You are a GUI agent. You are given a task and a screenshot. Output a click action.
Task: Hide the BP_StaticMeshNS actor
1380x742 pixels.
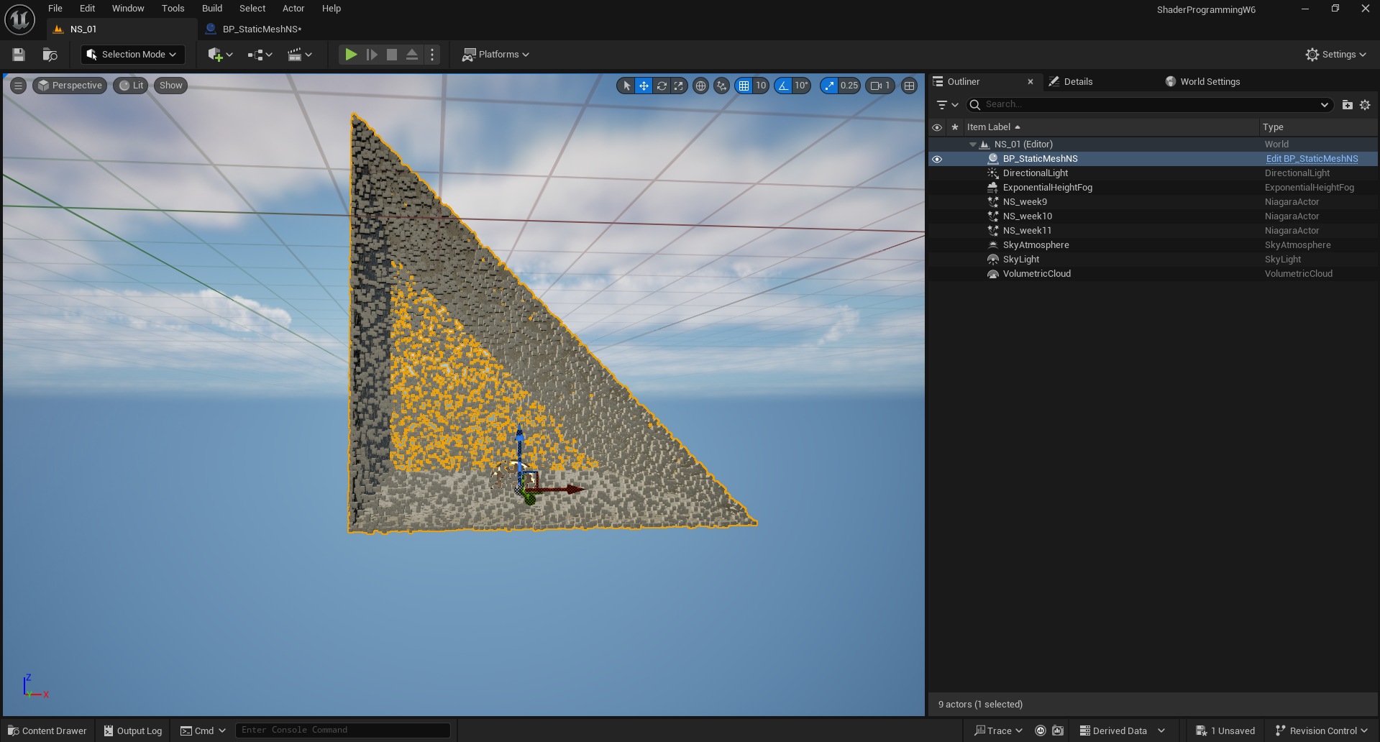(x=937, y=159)
